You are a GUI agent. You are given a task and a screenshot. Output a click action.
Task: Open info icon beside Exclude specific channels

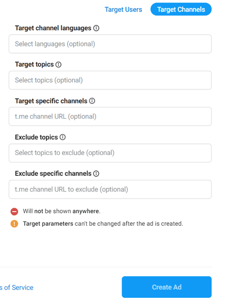click(96, 174)
